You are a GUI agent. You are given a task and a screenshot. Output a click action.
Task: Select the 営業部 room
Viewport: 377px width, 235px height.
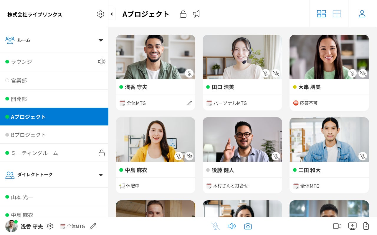click(54, 80)
